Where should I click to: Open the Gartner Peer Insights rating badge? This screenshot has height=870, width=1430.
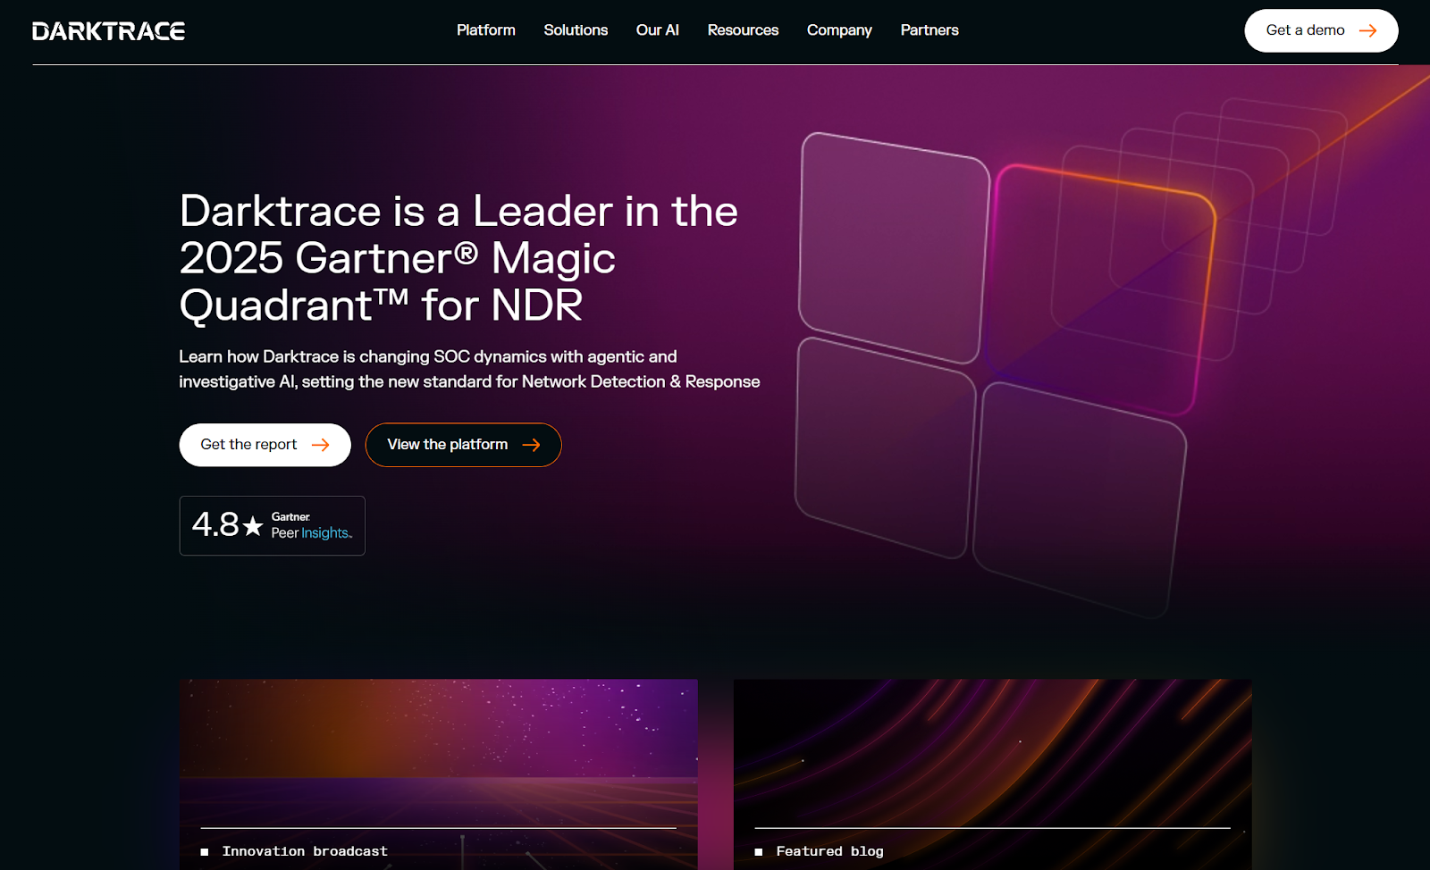click(273, 526)
